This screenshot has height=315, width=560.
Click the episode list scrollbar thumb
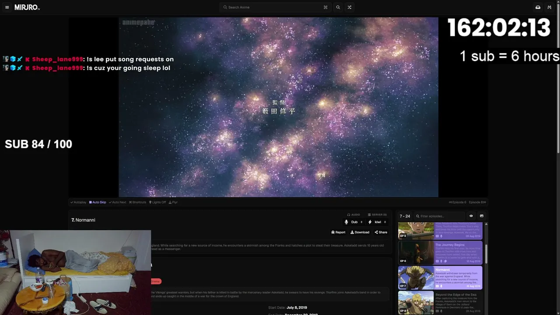[486, 255]
